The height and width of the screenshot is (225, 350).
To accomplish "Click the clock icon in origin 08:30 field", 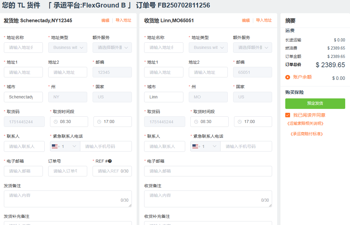I will (55, 122).
